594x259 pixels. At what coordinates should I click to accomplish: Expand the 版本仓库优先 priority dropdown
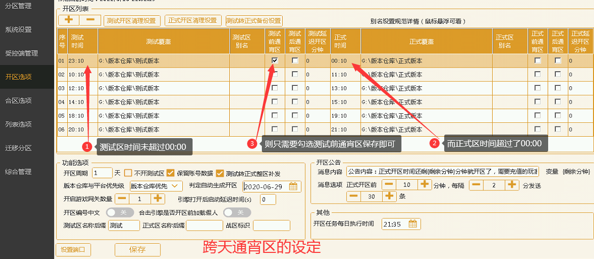156,186
